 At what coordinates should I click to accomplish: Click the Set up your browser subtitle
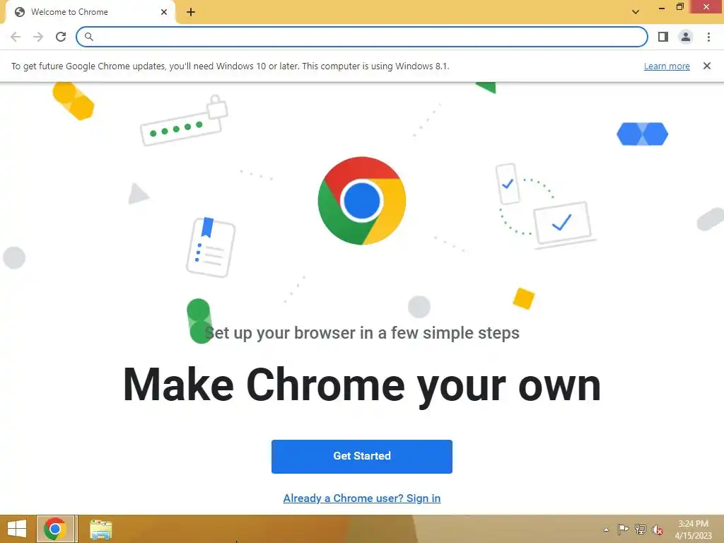click(x=362, y=333)
